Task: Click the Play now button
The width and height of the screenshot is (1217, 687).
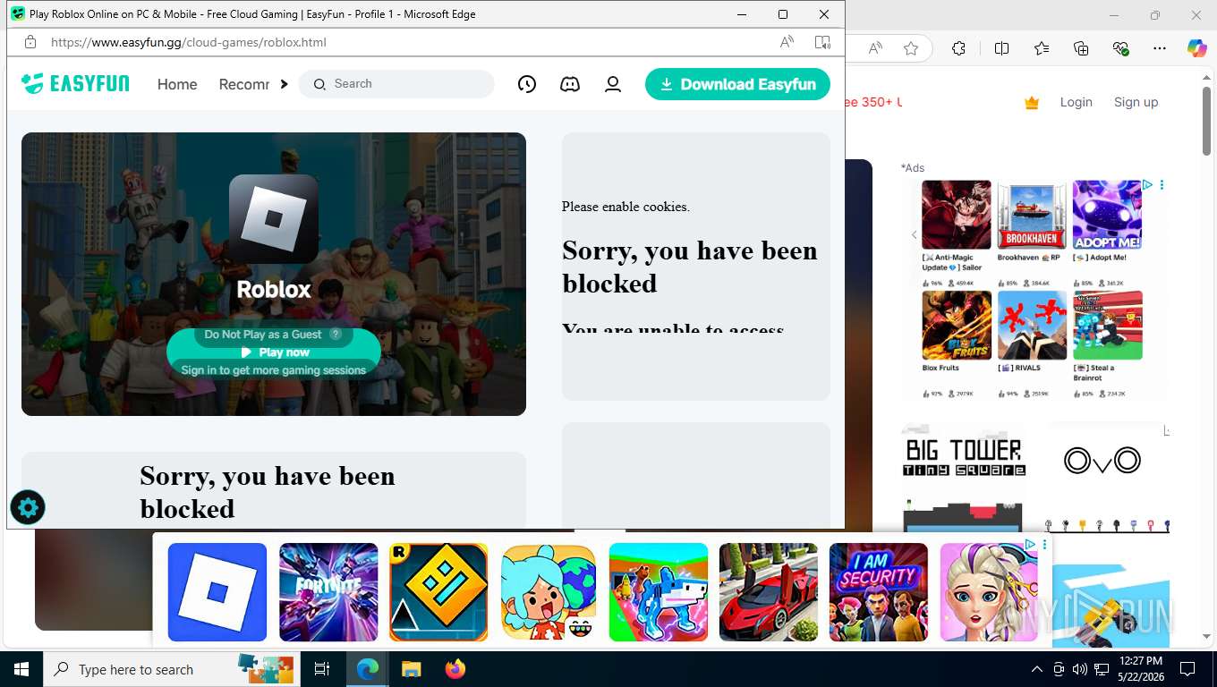Action: 274,352
